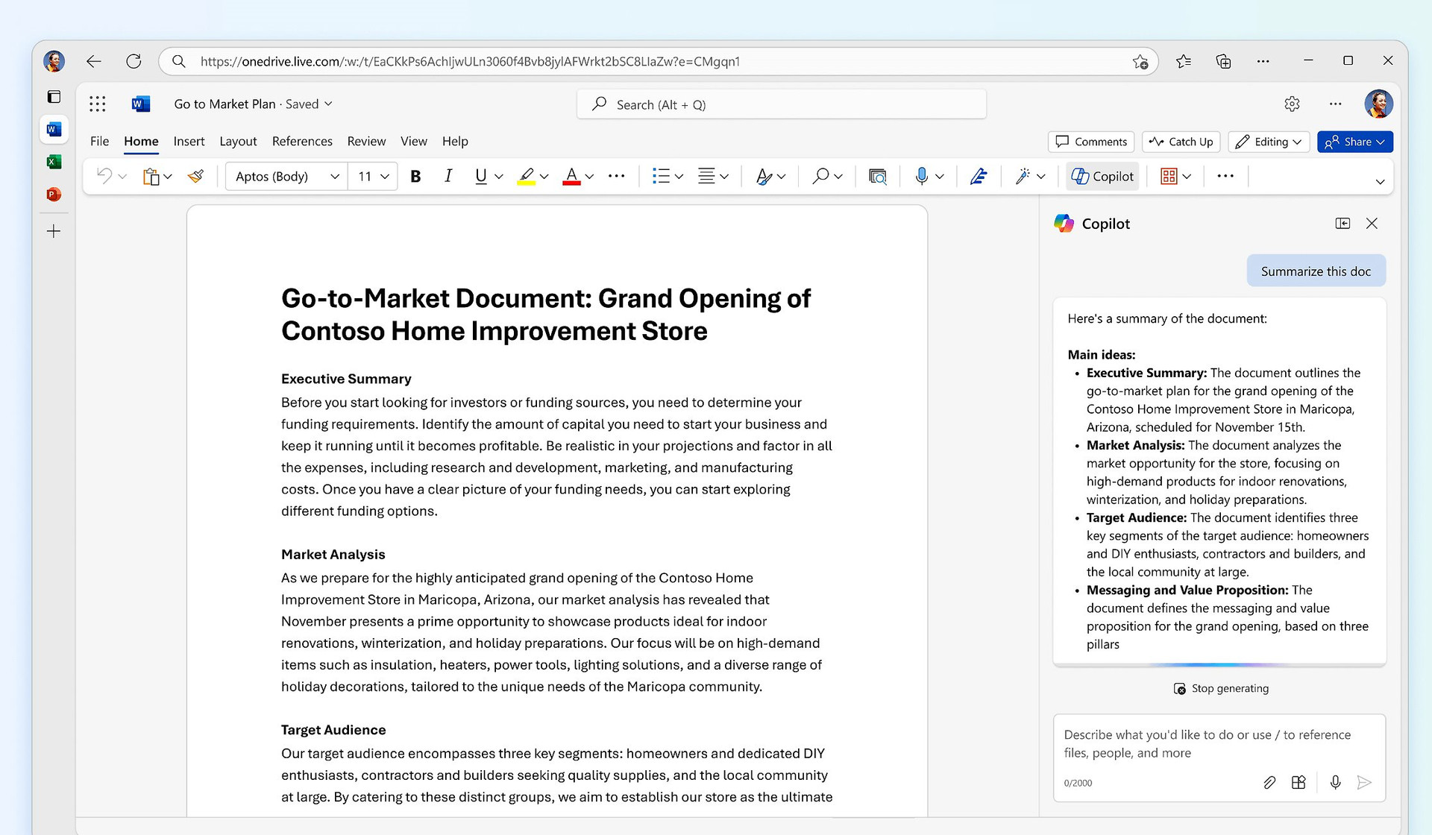Open the Styles icon
Viewport: 1432px width, 835px height.
tap(764, 176)
